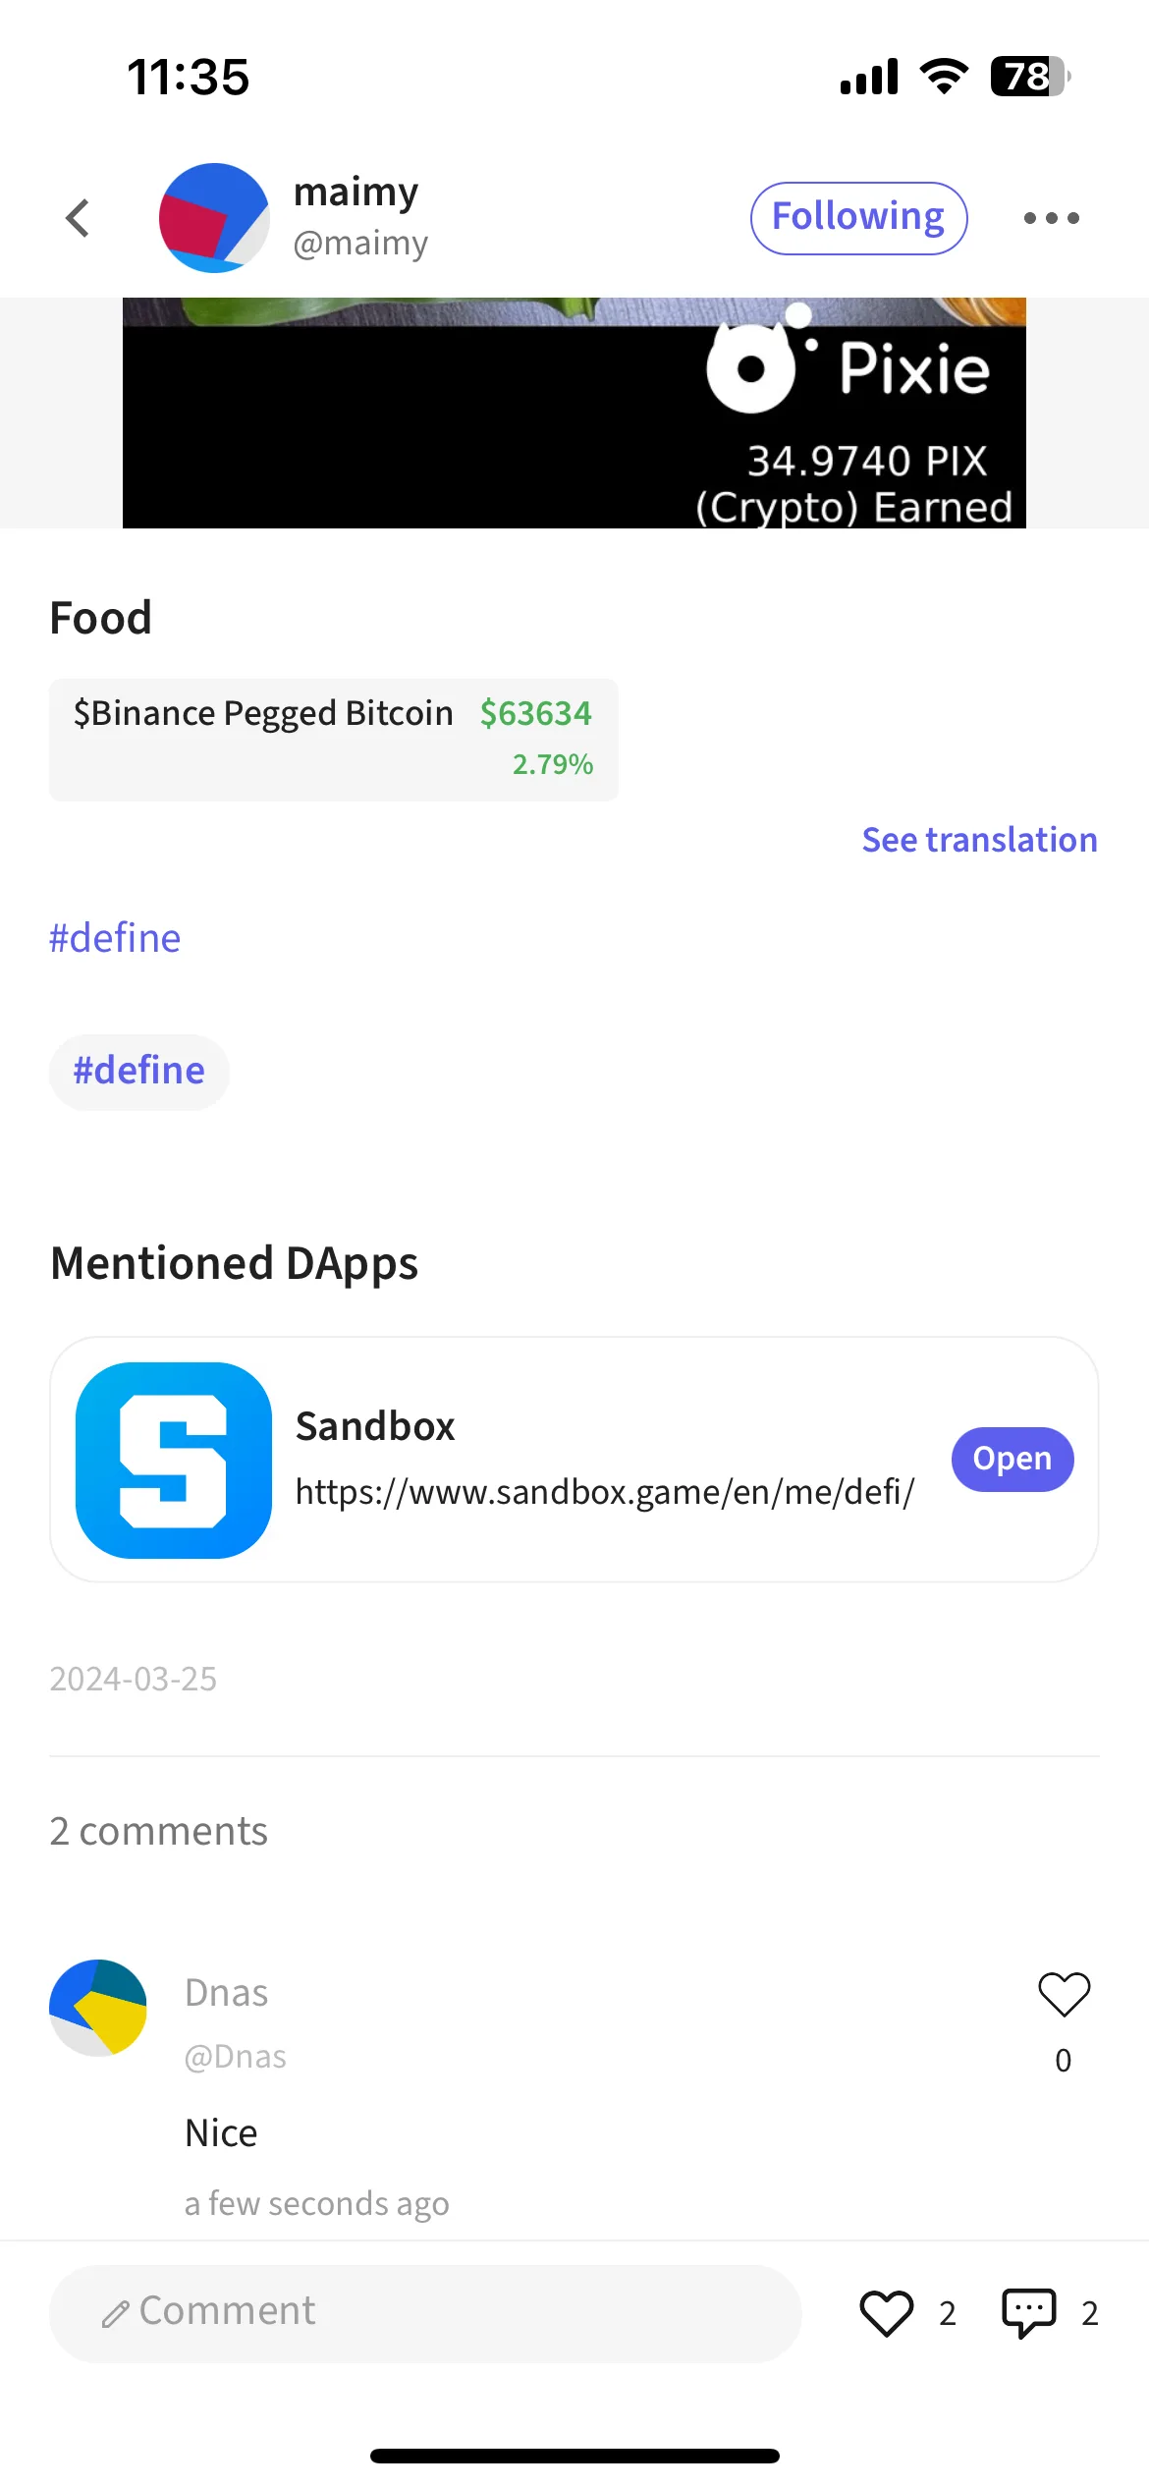View the Pixie post image
1149x2487 pixels.
(574, 413)
